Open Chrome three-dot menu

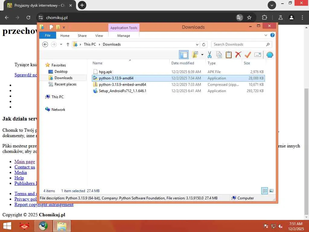click(302, 18)
